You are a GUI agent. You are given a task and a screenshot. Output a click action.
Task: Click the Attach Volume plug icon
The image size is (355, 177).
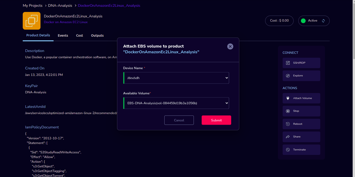[x=288, y=98]
